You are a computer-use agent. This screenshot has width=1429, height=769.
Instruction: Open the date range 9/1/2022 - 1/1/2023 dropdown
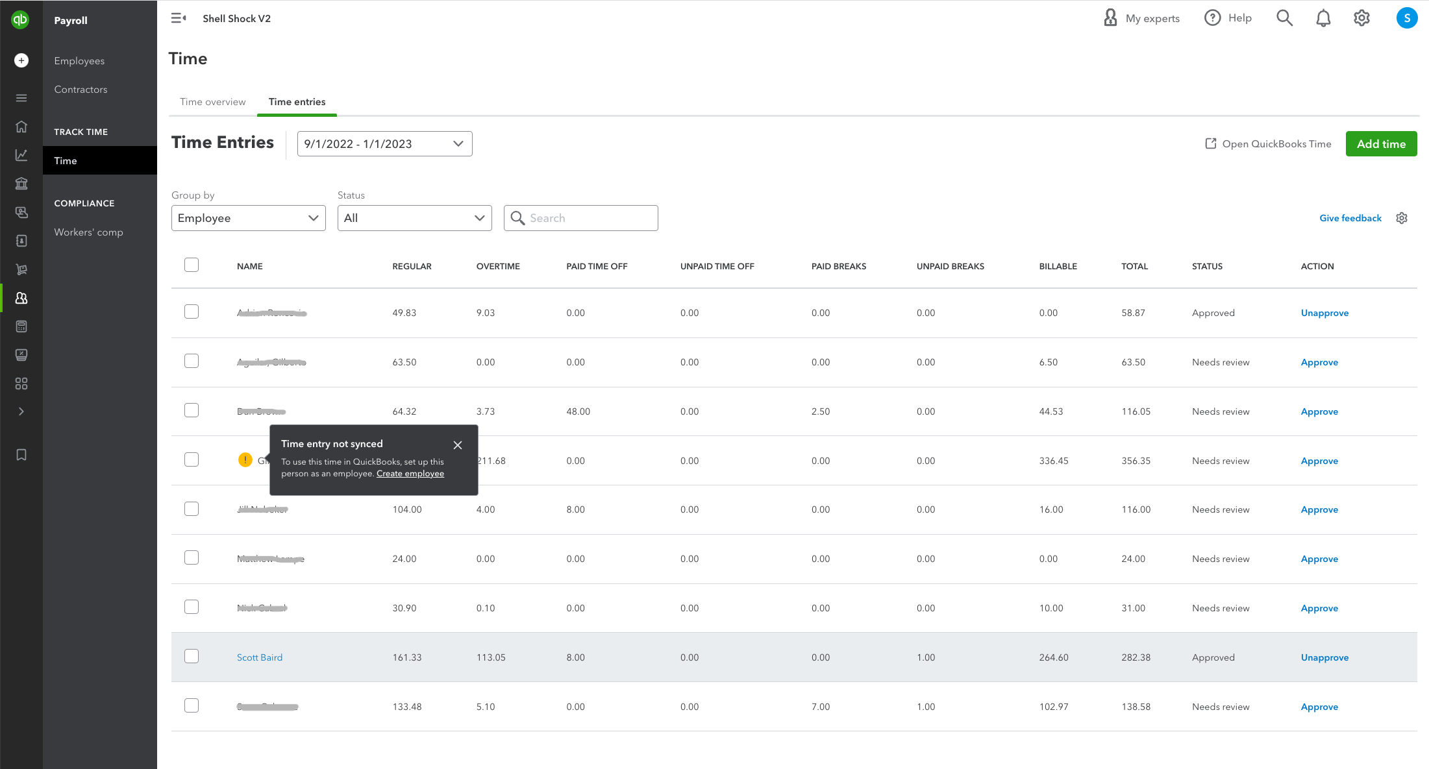[x=384, y=144]
